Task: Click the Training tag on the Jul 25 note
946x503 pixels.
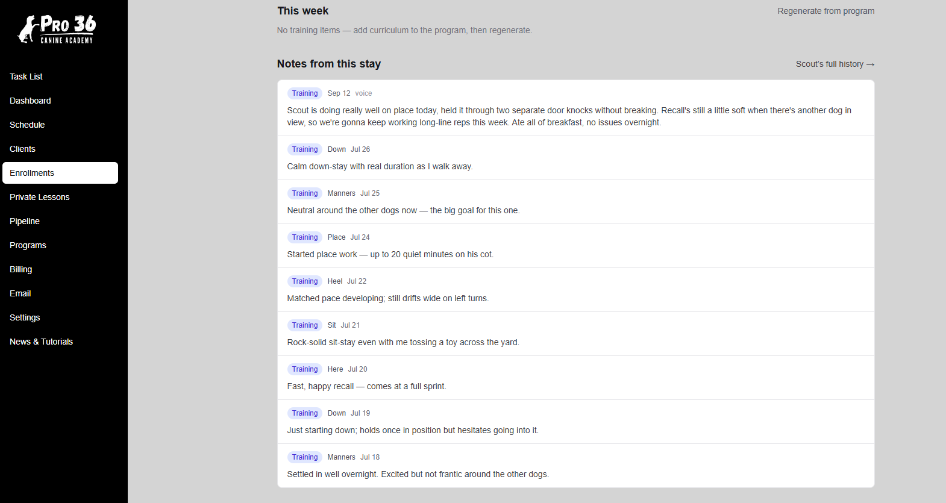Action: coord(305,193)
